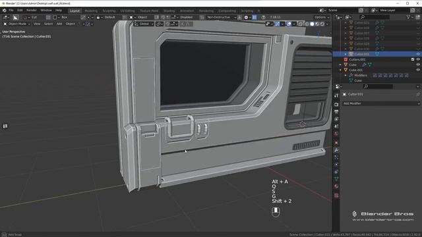The height and width of the screenshot is (237, 422).
Task: Open the Add Modifier dropdown
Action: [381, 103]
